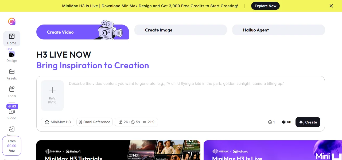Image resolution: width=342 pixels, height=160 pixels.
Task: Click Bring Inspiration to Creation text
Action: 93,65
